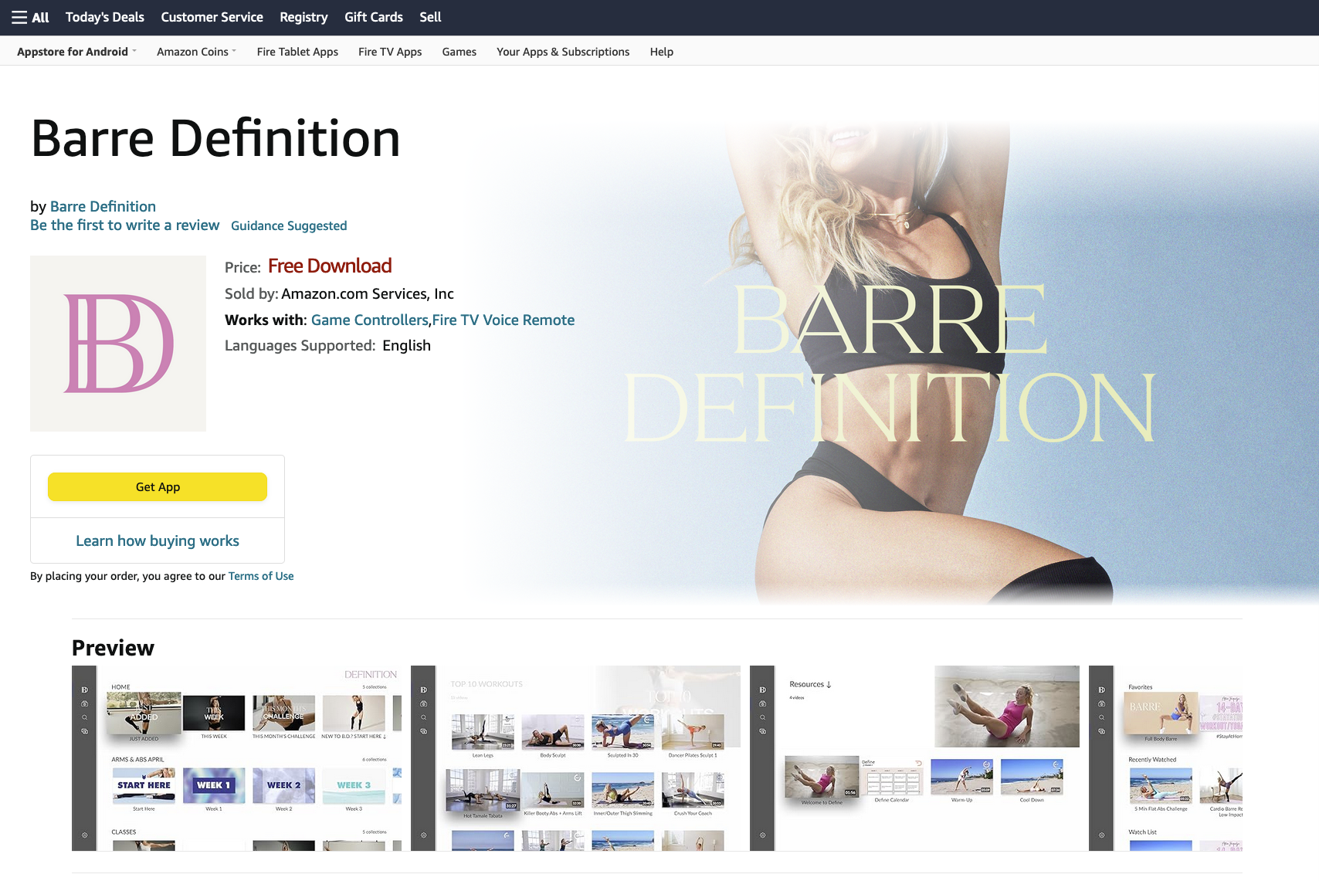The image size is (1319, 881).
Task: Open Guidance Suggested rating info
Action: click(x=289, y=225)
